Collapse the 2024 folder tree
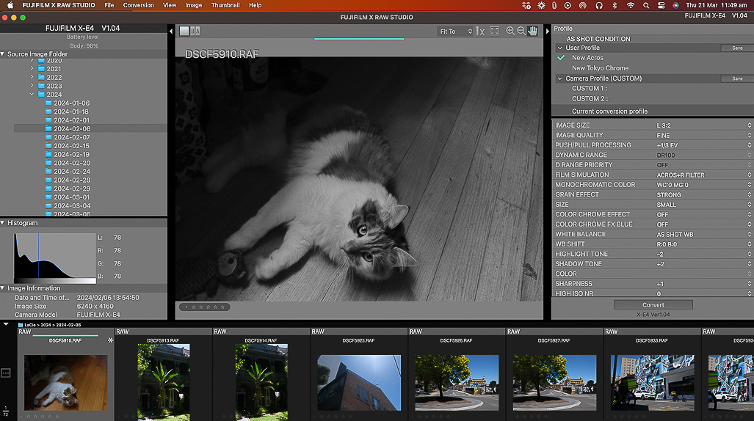 32,95
